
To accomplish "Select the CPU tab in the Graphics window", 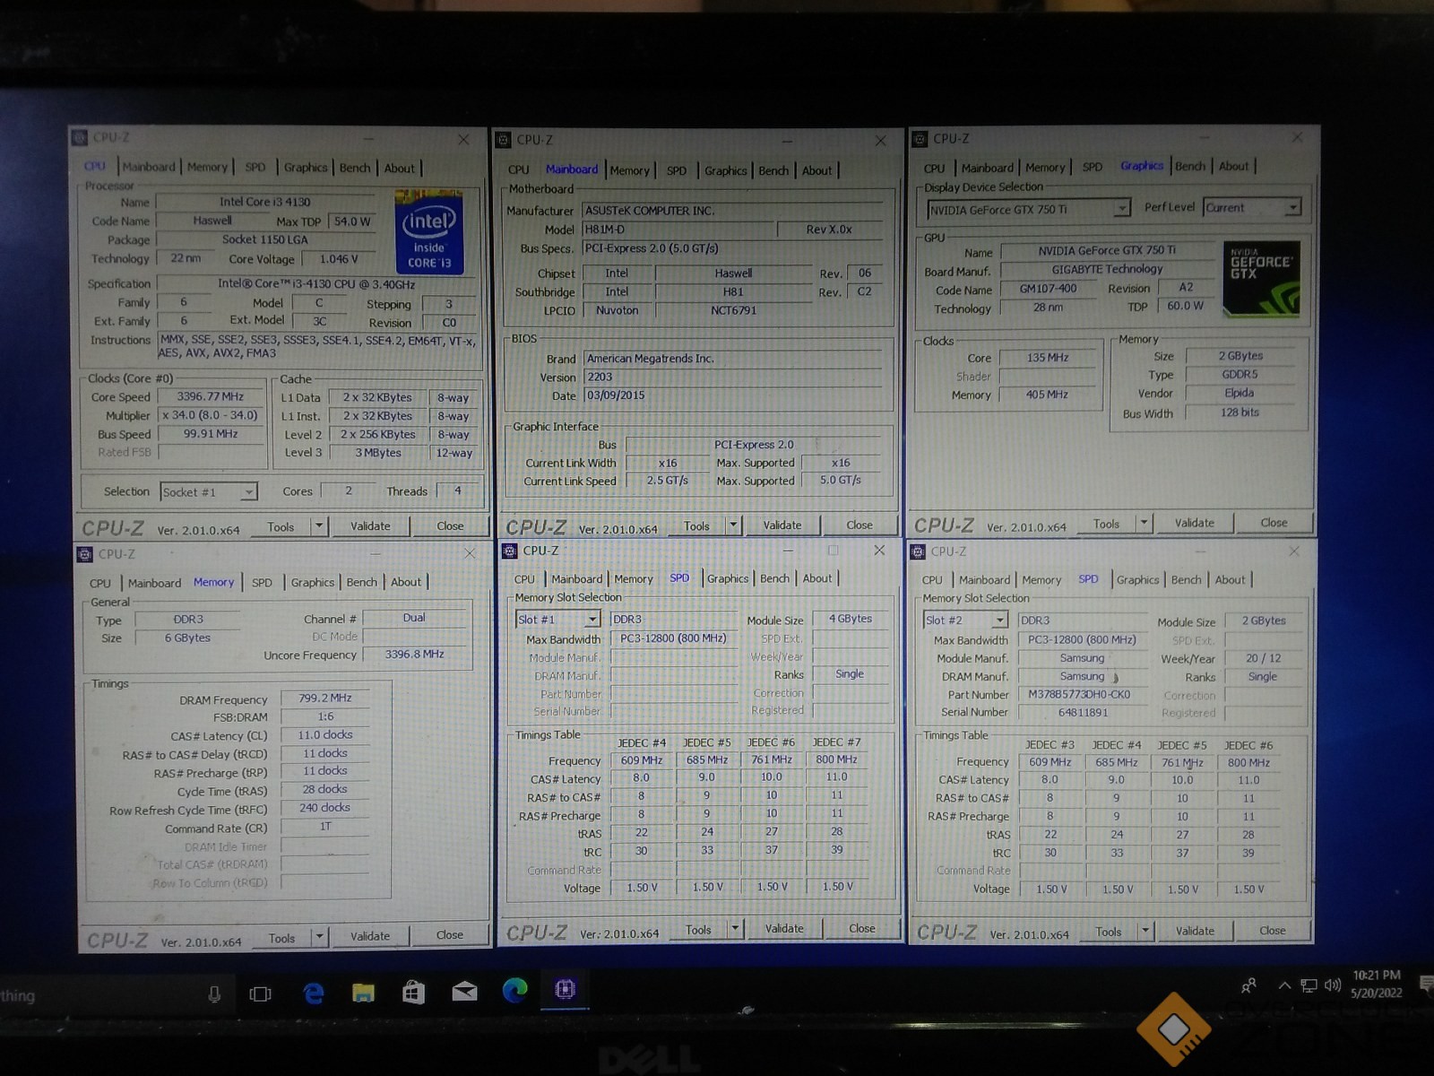I will [x=934, y=169].
